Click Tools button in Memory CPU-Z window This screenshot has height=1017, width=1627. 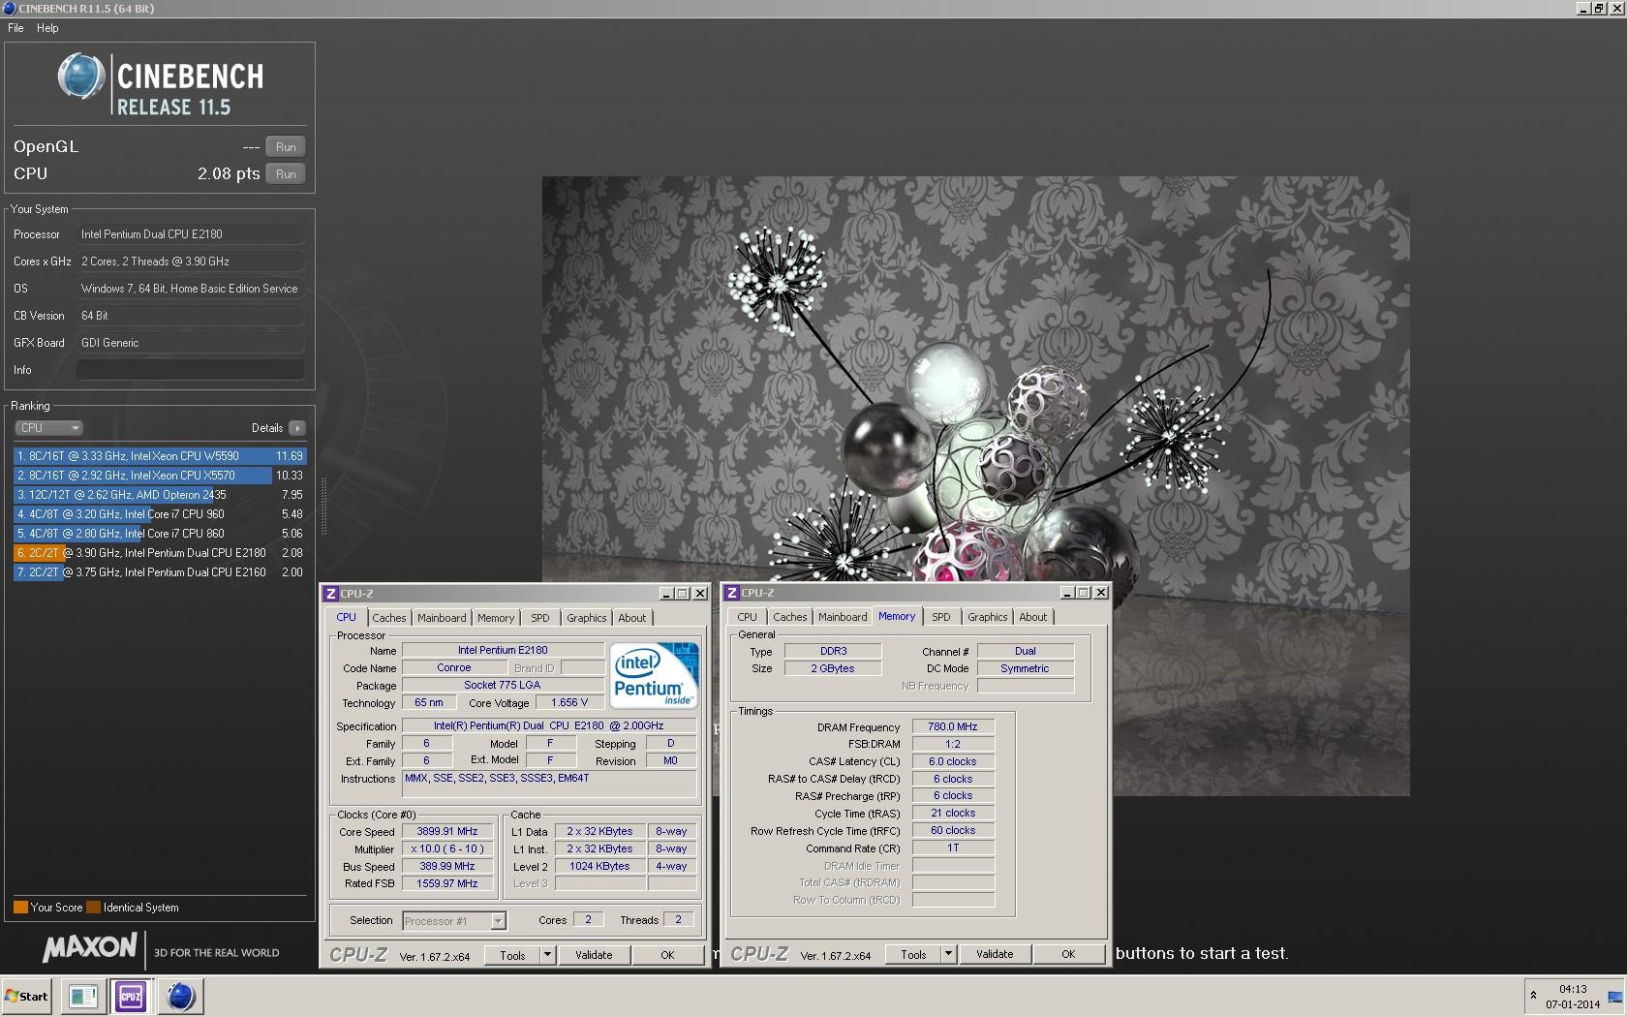tap(913, 954)
